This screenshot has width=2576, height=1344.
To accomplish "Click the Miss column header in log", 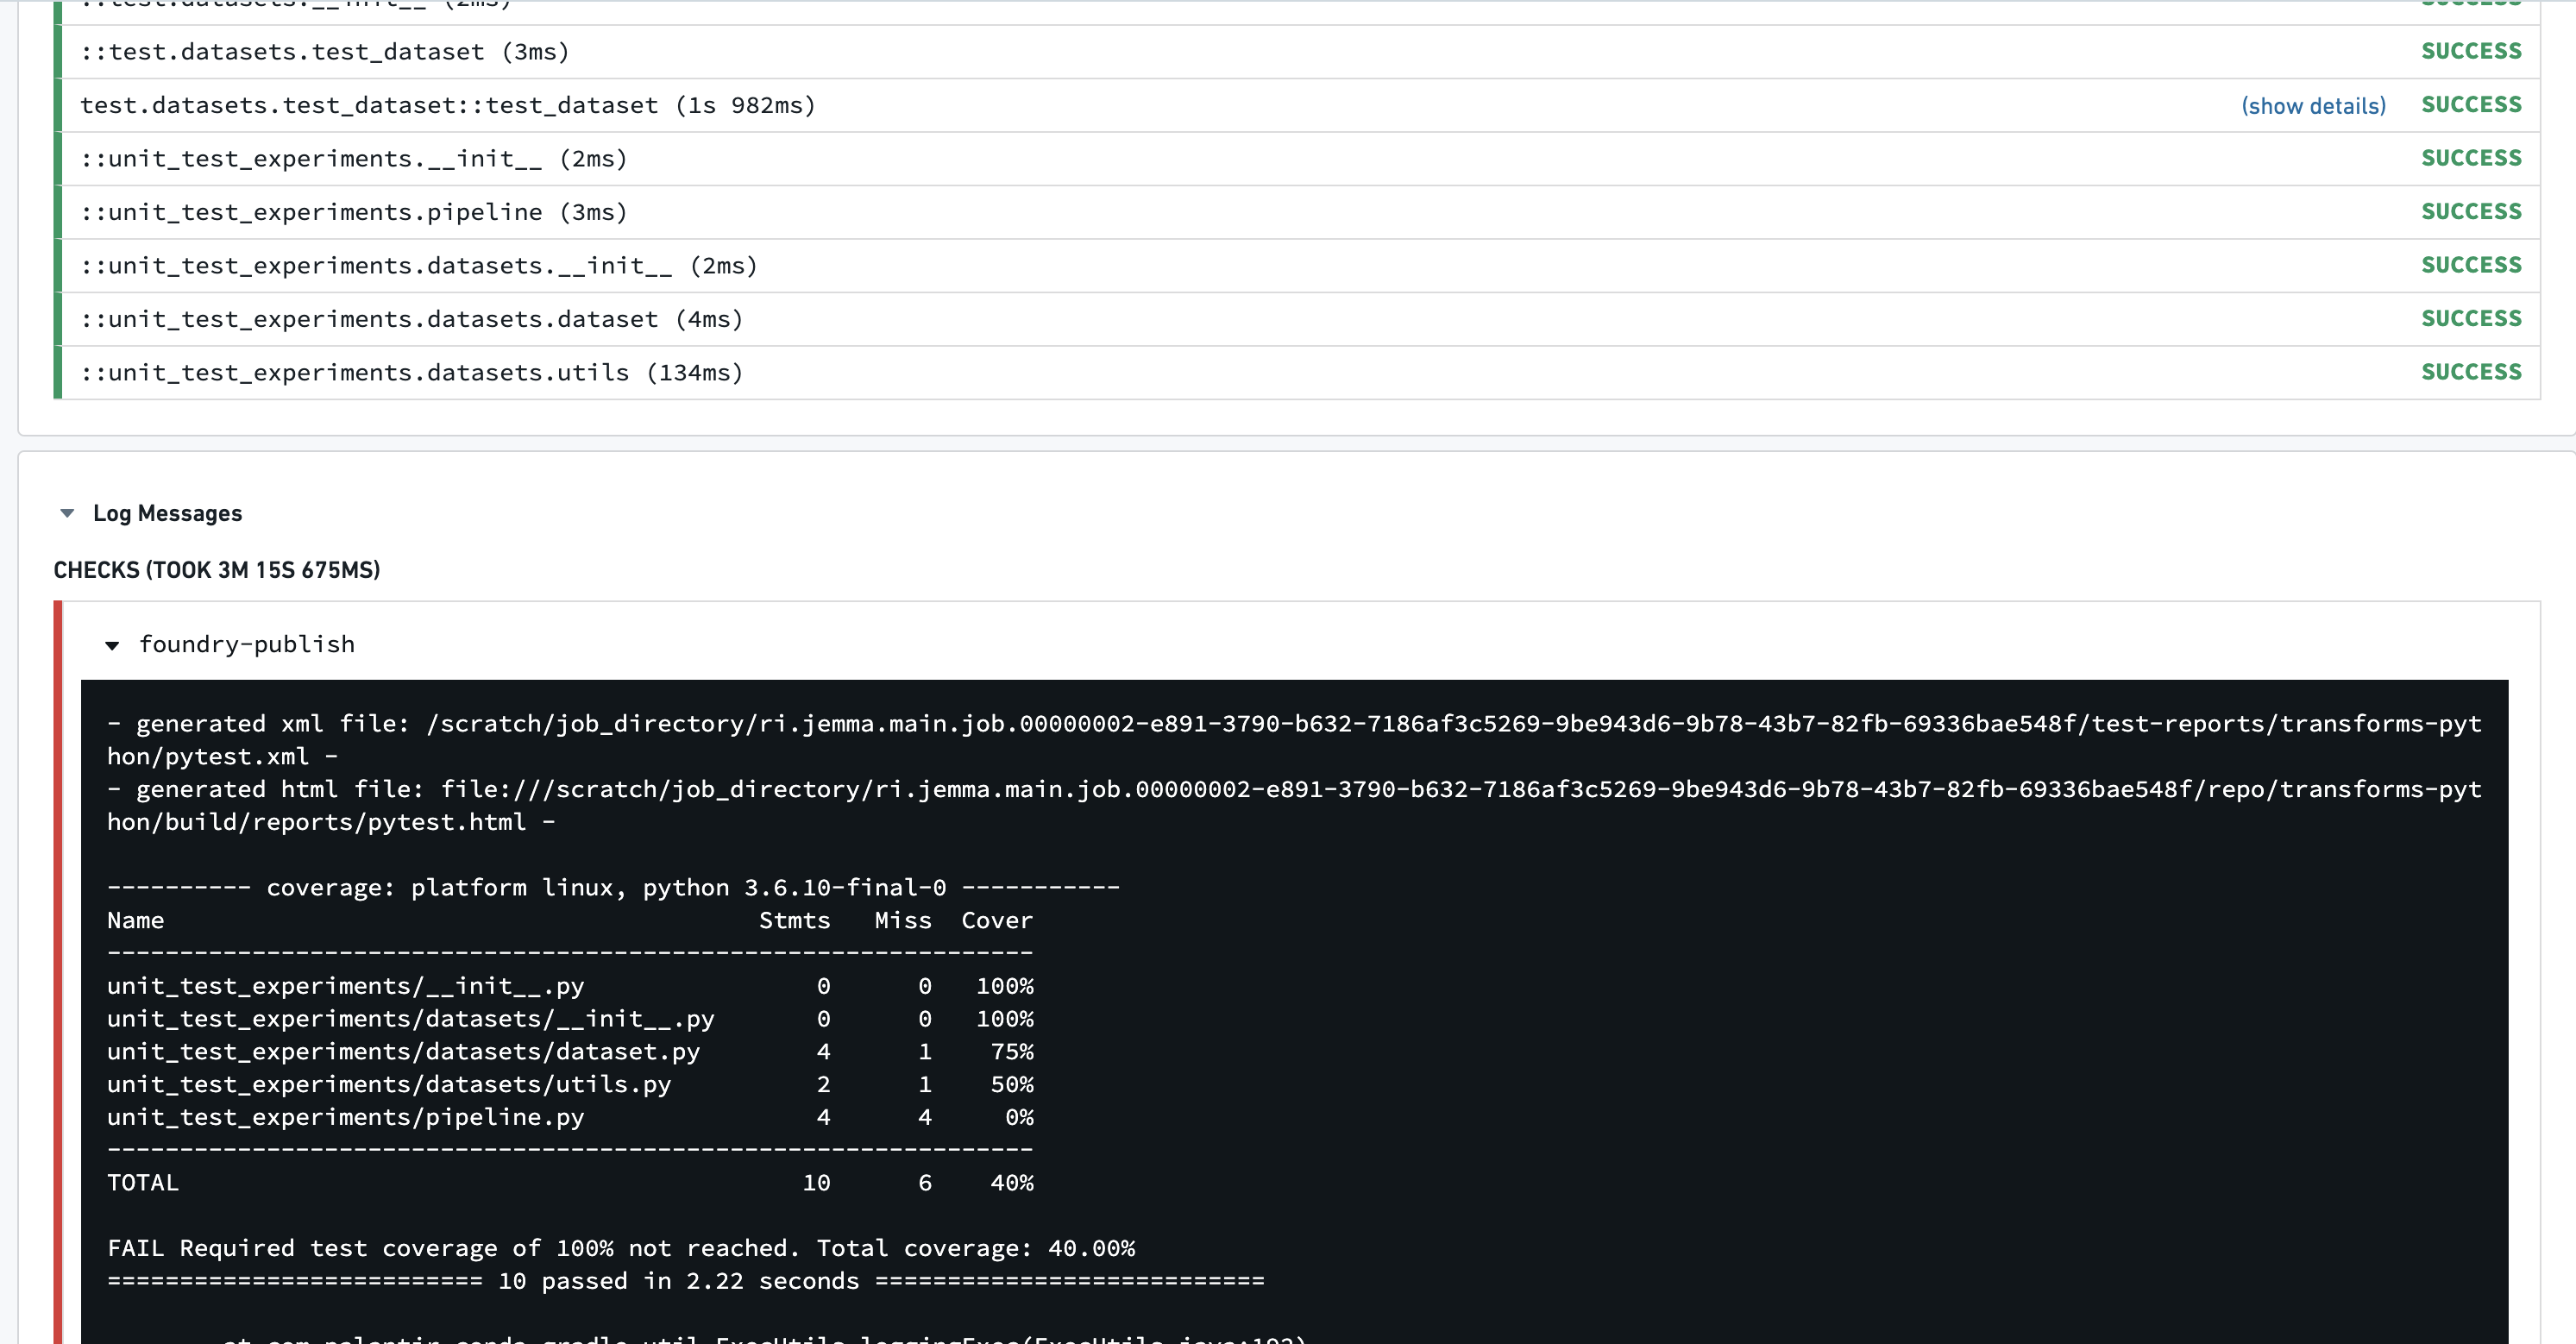I will point(903,920).
